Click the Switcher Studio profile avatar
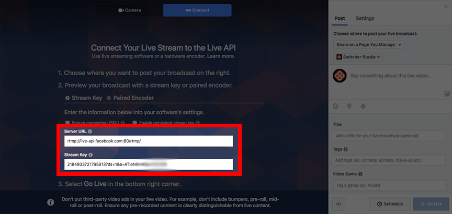Screen dimensions: 452x214 point(340,76)
